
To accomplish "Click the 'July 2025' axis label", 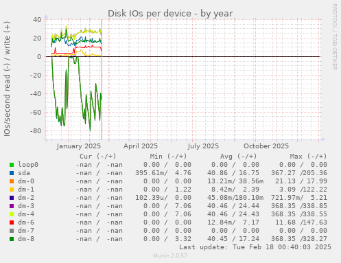I will (203, 146).
